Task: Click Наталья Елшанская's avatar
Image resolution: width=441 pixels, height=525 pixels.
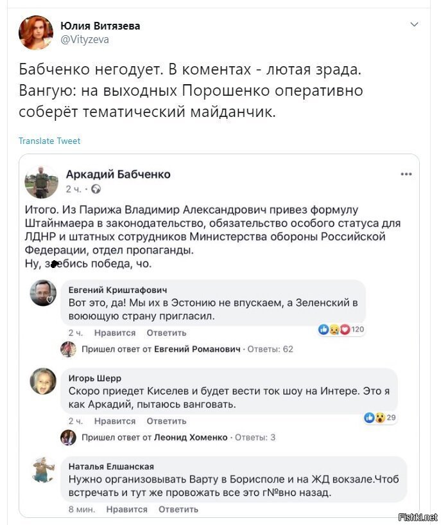Action: click(43, 470)
